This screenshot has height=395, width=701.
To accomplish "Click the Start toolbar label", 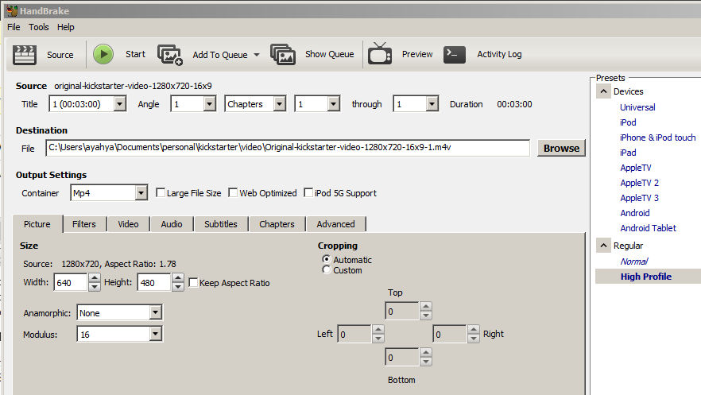I will [x=135, y=54].
